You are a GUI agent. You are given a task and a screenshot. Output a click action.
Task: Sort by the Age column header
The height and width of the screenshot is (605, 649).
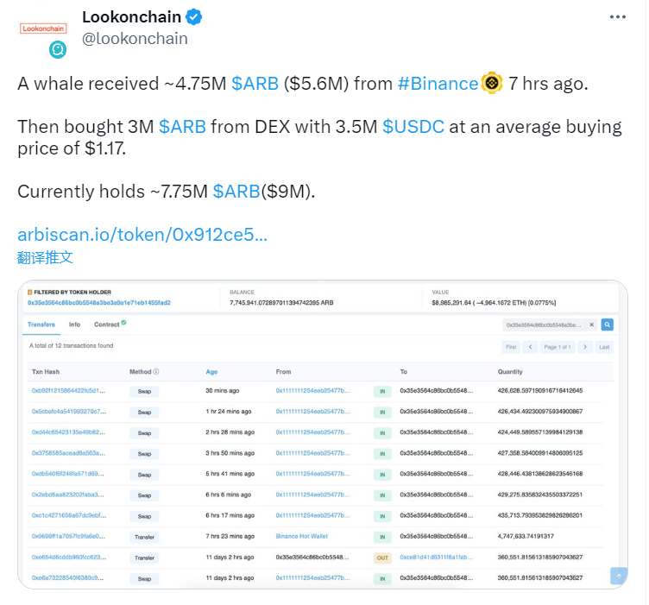click(x=211, y=372)
